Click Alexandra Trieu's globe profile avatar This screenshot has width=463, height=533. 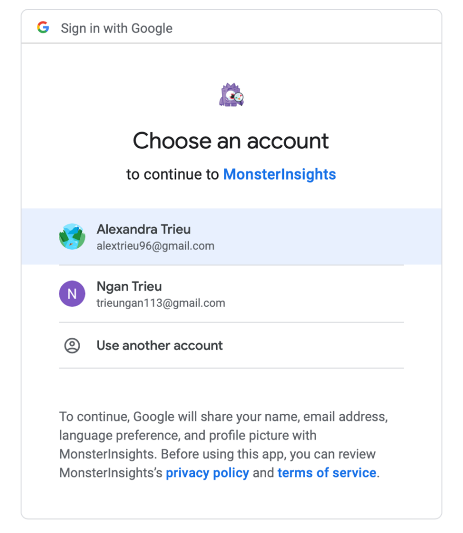tap(72, 237)
